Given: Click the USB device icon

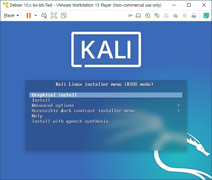Looking at the screenshot, I should [194, 16].
